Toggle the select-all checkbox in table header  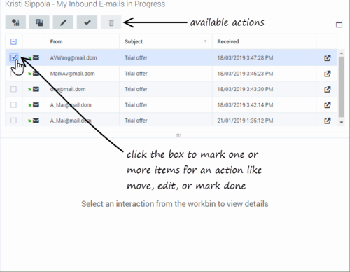pos(13,41)
